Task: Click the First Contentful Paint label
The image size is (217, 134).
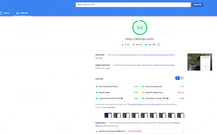Action: tap(108, 86)
